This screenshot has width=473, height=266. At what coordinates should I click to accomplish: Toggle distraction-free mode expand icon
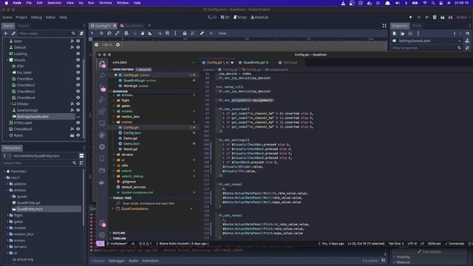point(384,26)
